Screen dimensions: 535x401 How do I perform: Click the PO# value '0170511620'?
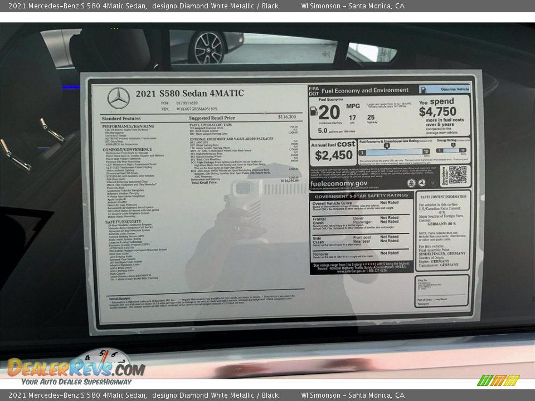187,103
